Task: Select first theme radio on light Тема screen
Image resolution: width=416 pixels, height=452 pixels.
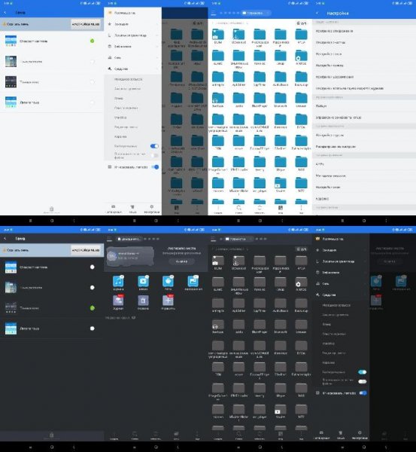Action: (92, 41)
